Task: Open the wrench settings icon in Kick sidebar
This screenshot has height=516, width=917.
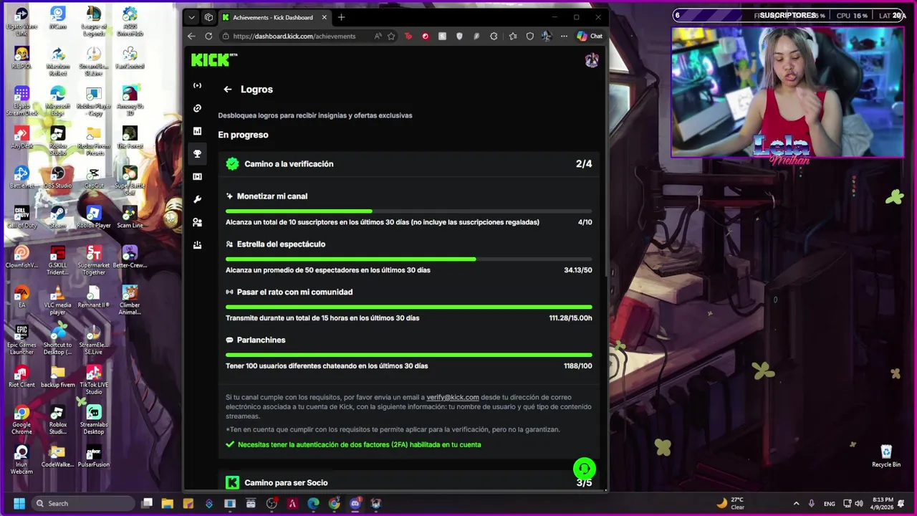Action: pyautogui.click(x=197, y=199)
